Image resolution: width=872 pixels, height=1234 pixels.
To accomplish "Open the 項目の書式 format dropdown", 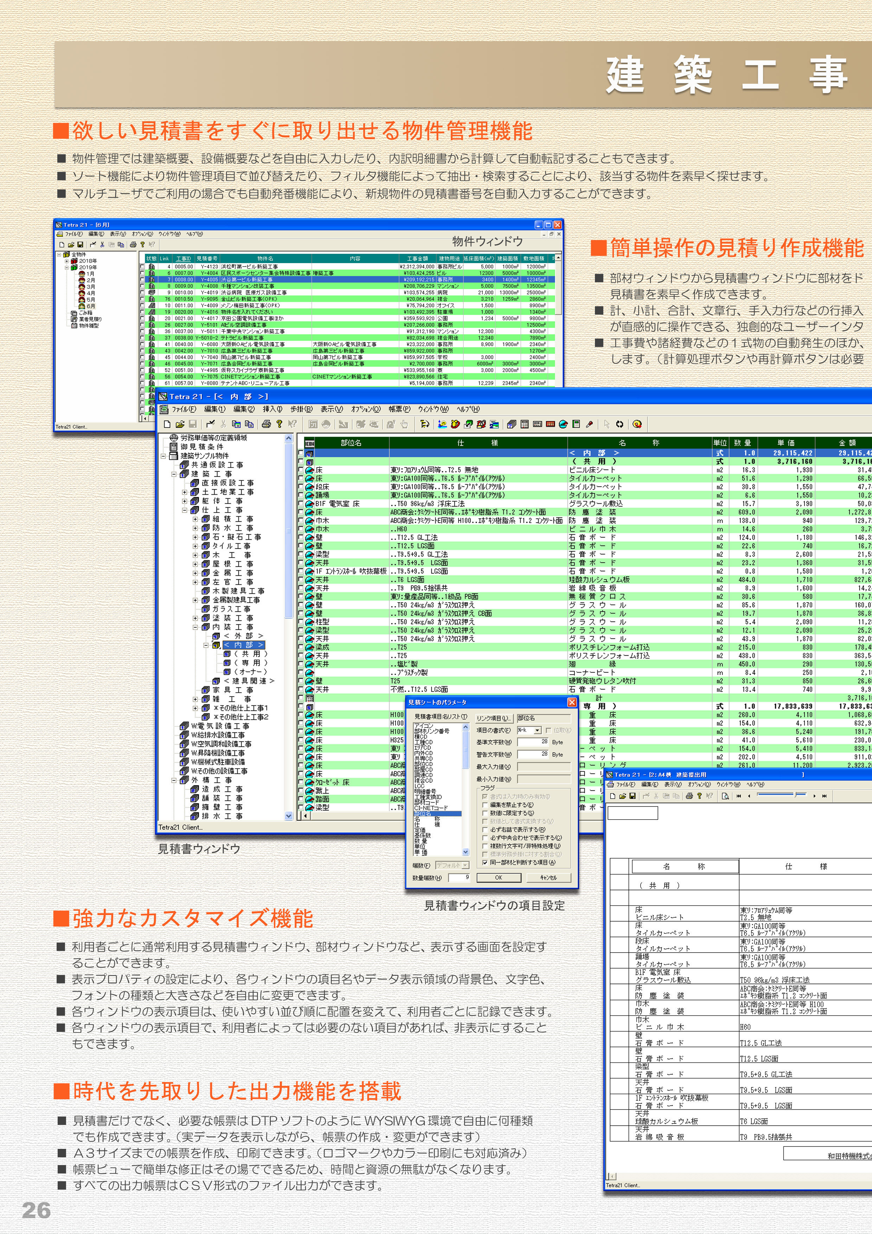I will [x=537, y=730].
